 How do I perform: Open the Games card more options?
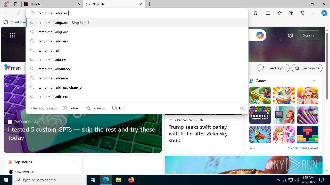click(x=315, y=81)
